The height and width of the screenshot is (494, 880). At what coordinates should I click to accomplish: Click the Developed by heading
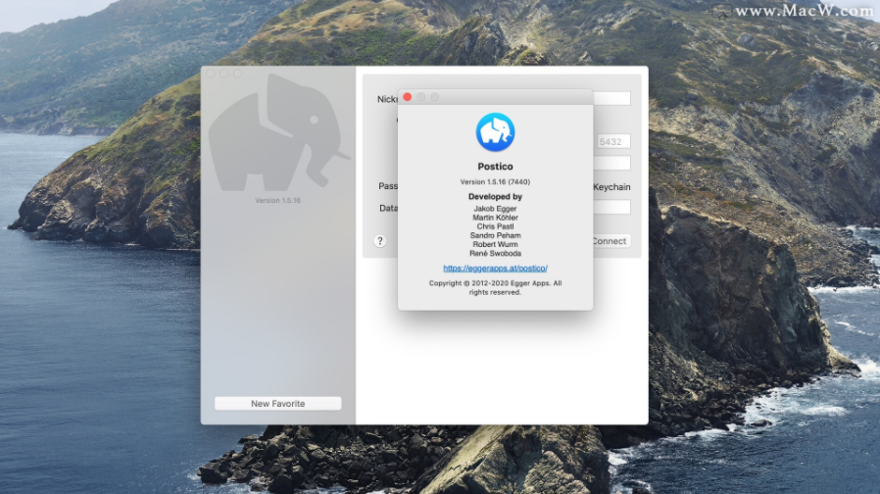coord(495,196)
